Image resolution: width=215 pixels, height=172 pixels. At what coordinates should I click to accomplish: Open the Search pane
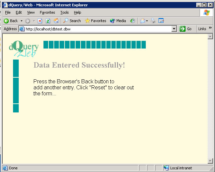pos(72,21)
